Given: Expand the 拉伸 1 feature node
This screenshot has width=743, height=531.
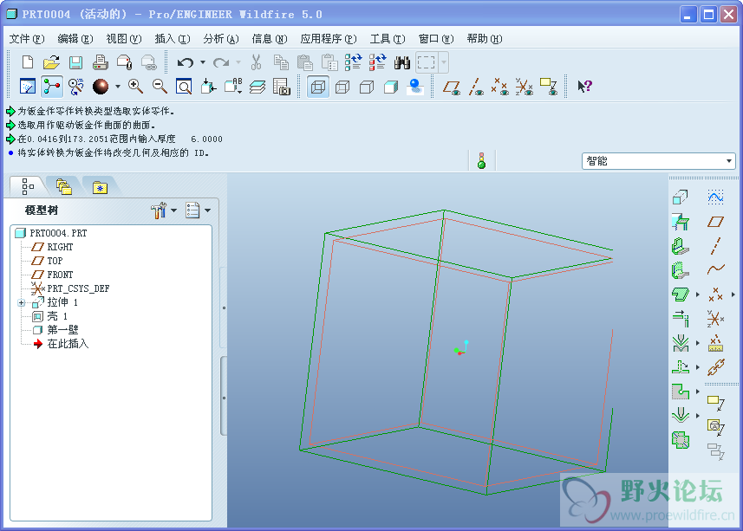Looking at the screenshot, I should click(x=22, y=302).
